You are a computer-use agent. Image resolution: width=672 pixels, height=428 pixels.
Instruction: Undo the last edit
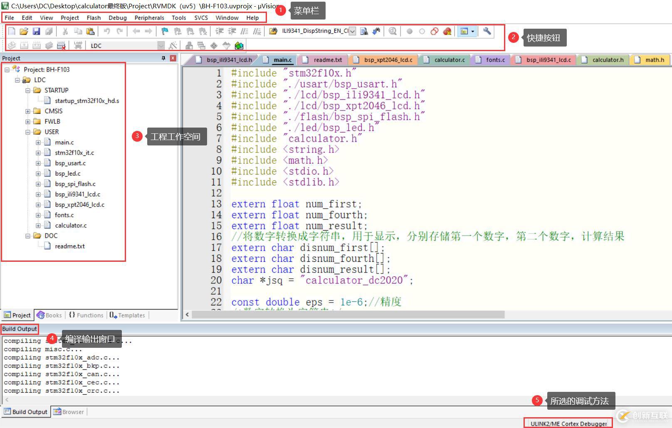pos(107,31)
